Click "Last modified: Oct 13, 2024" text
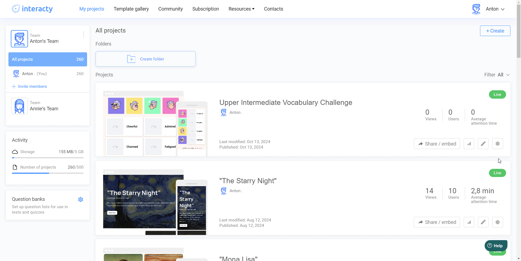 [x=245, y=142]
